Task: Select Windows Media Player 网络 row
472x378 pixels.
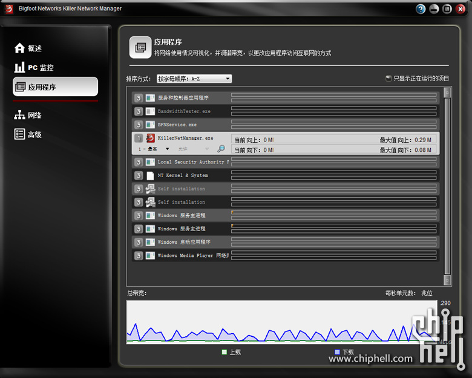Action: click(x=286, y=255)
